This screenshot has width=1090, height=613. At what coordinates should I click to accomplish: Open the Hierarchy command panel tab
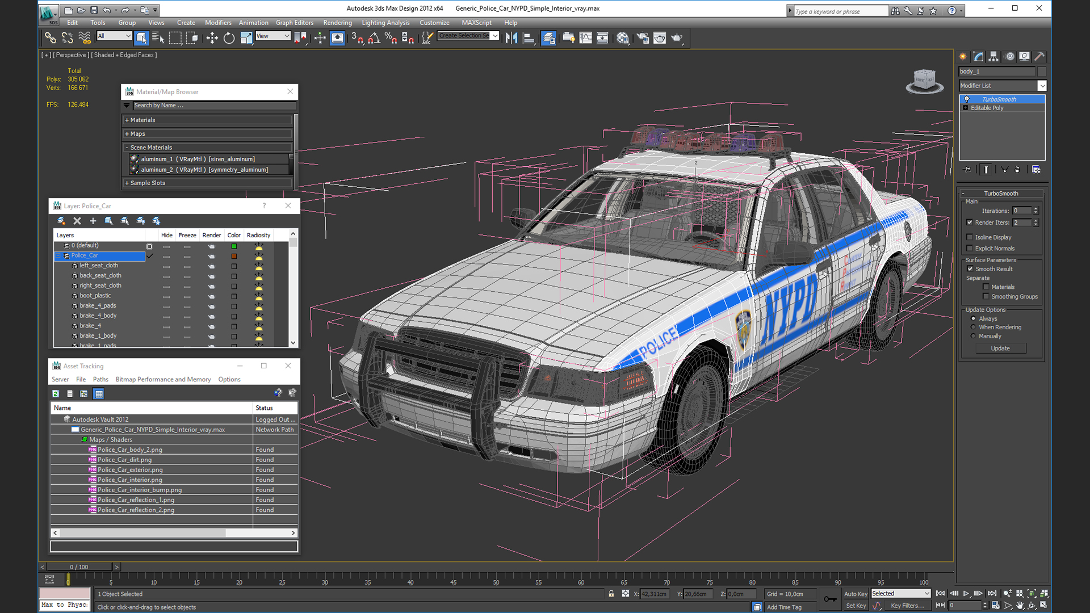tap(993, 56)
